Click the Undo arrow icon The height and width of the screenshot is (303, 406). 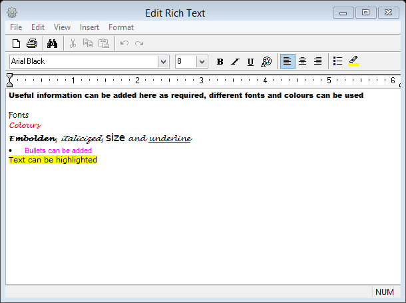tap(124, 44)
